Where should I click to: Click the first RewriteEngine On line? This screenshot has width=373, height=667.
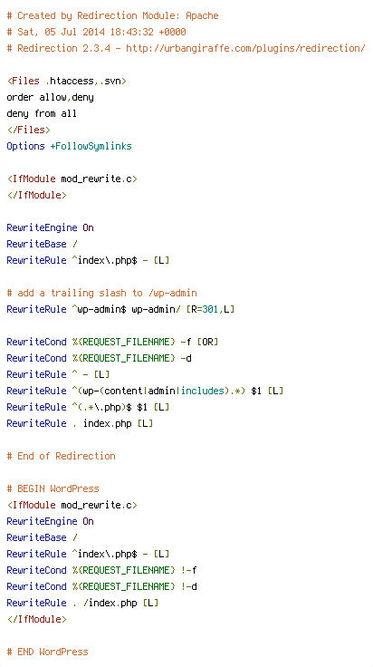point(50,227)
